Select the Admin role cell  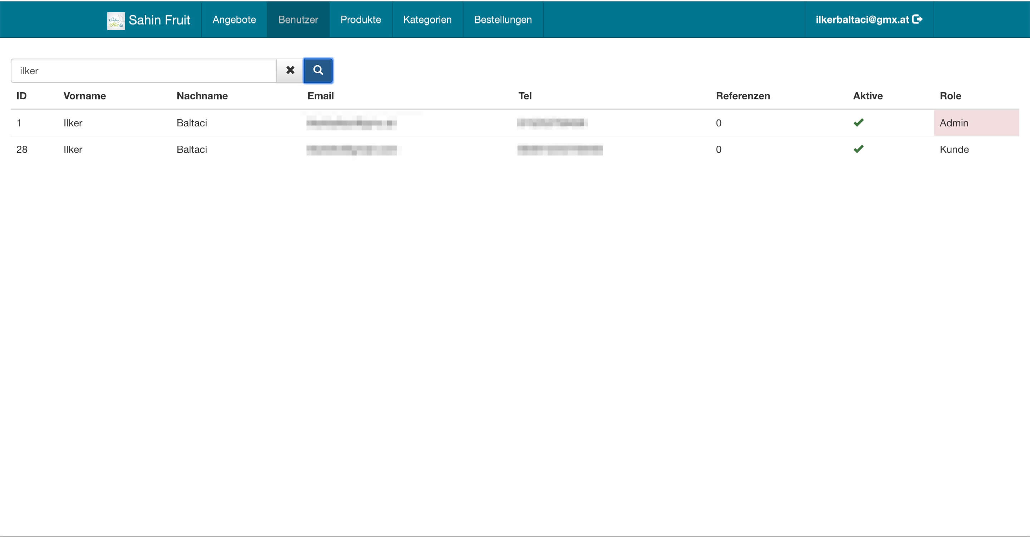[x=953, y=123]
